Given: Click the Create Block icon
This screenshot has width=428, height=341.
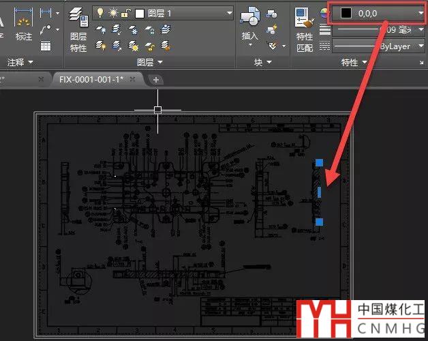Looking at the screenshot, I should (273, 14).
